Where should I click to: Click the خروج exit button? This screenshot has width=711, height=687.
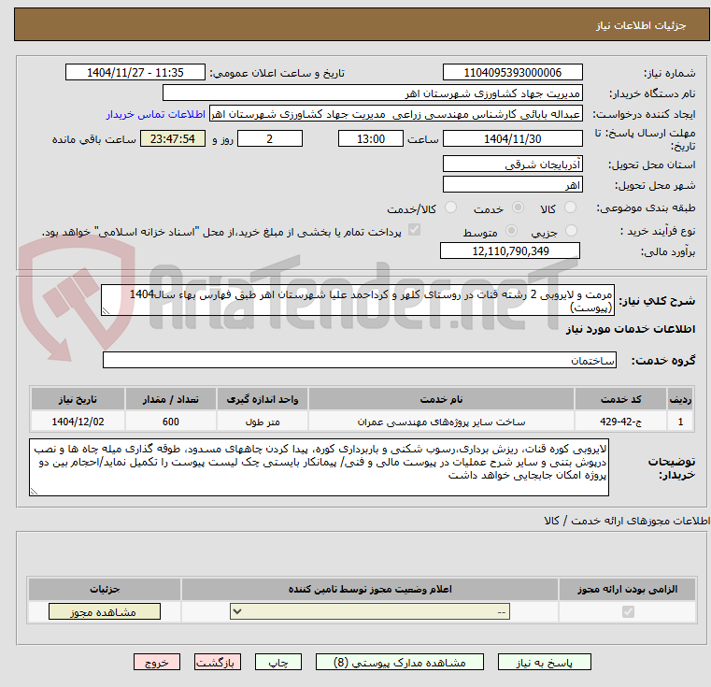pos(156,662)
